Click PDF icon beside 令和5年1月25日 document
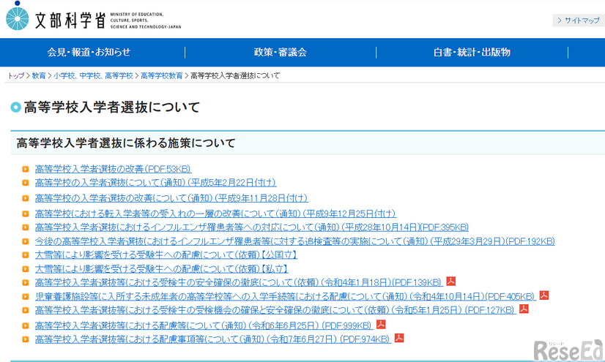This screenshot has width=605, height=362. (x=524, y=309)
